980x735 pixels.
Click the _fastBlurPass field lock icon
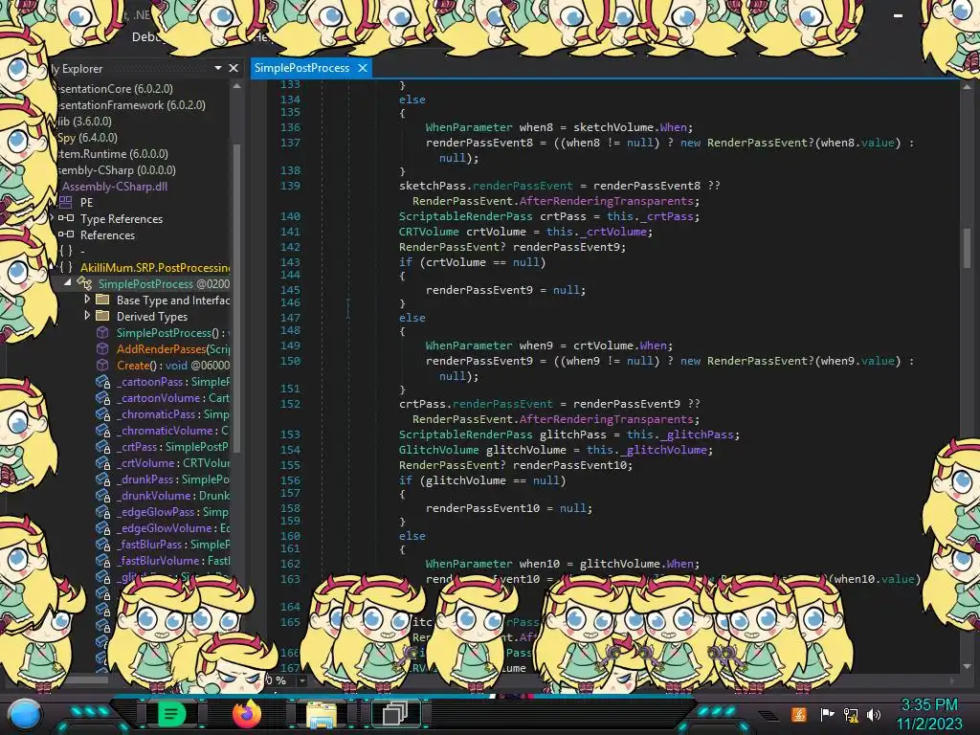point(102,544)
